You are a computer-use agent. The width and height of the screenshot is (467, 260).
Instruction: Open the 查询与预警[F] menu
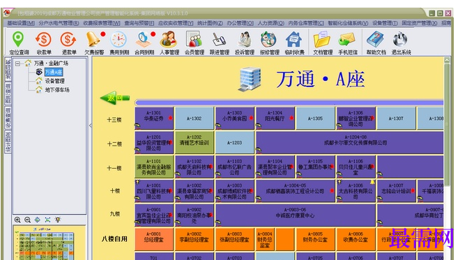click(139, 23)
